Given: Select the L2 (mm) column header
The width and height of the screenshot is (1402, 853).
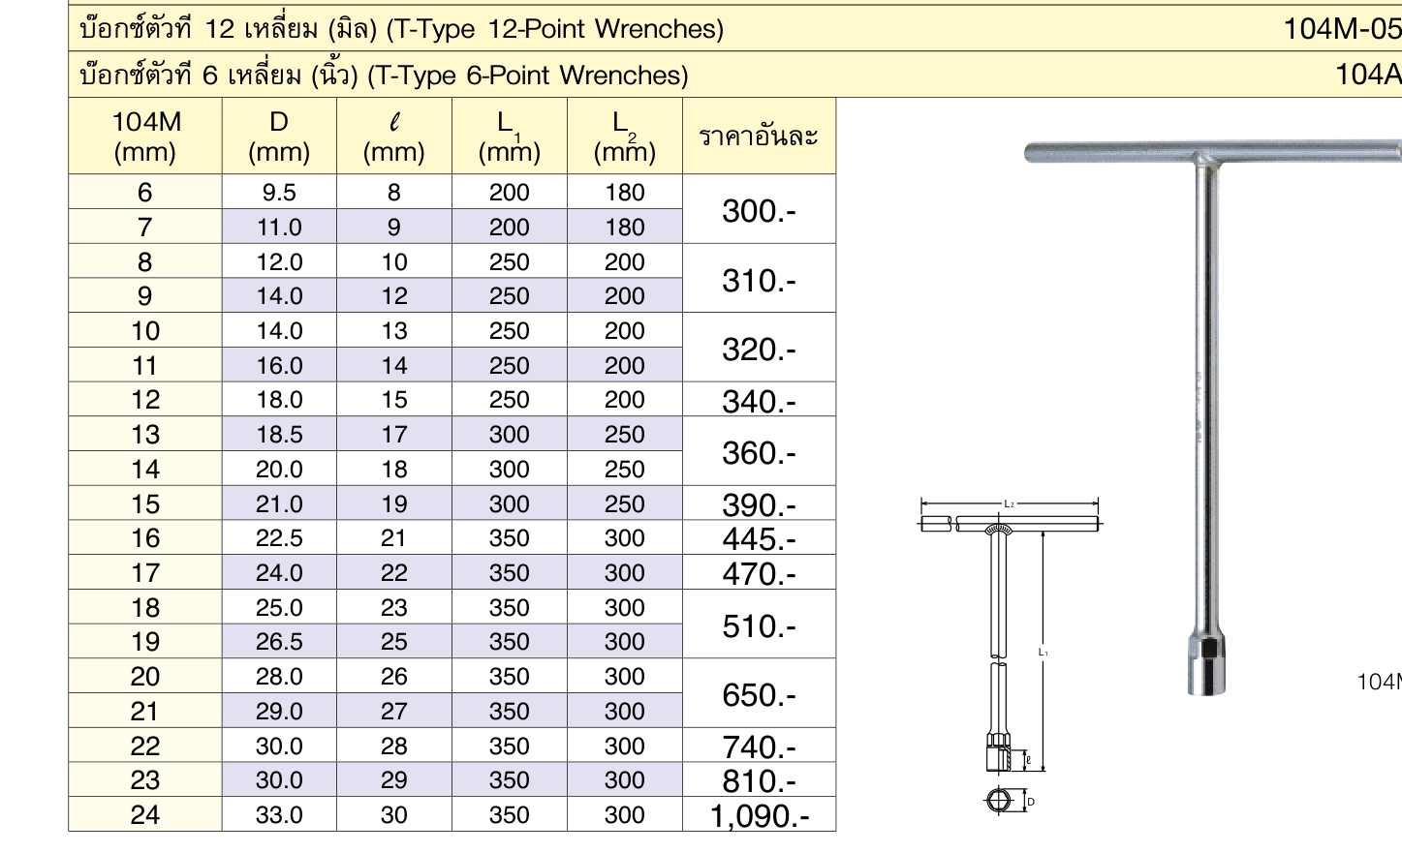Looking at the screenshot, I should [625, 137].
